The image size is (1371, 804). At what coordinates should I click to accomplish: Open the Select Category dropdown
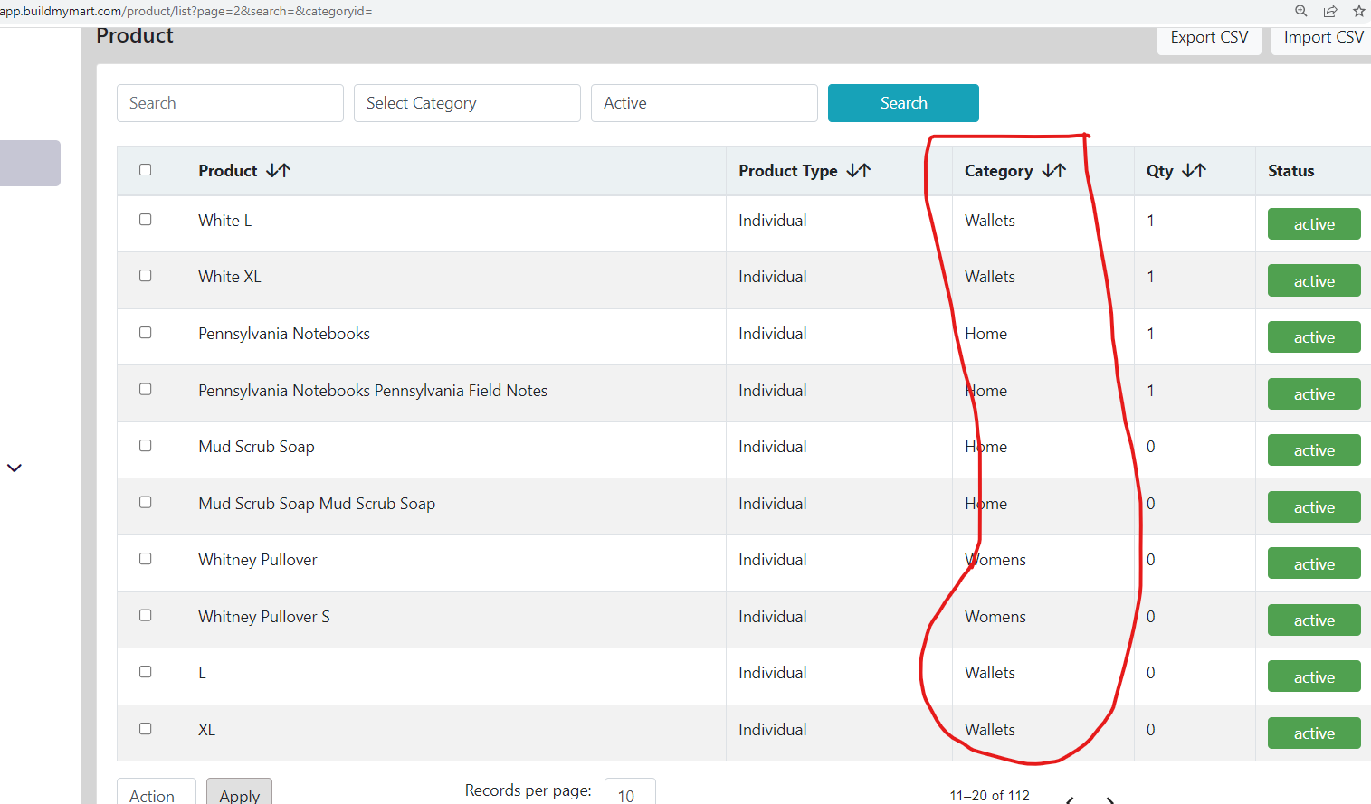pyautogui.click(x=467, y=103)
